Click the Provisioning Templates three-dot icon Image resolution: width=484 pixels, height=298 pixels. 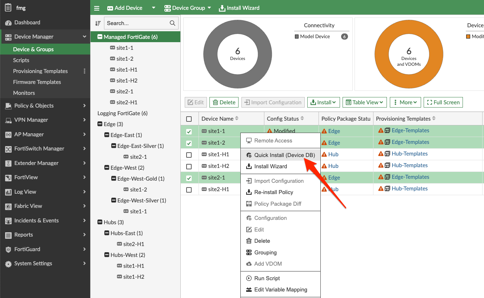(x=85, y=71)
